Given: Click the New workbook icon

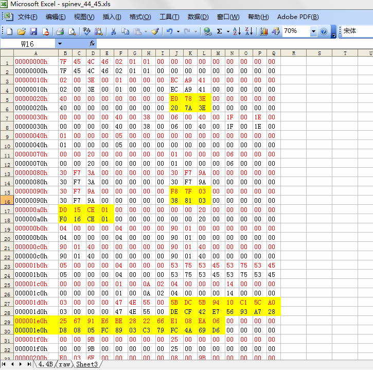Looking at the screenshot, I should 9,31.
